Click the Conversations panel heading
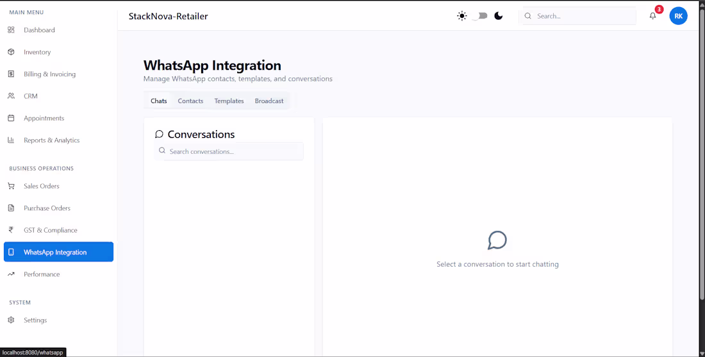705x357 pixels. [201, 135]
